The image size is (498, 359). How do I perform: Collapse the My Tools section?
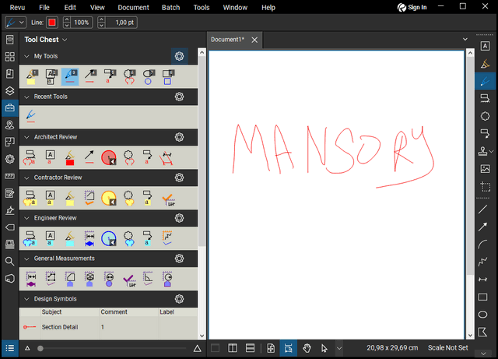[x=26, y=56]
